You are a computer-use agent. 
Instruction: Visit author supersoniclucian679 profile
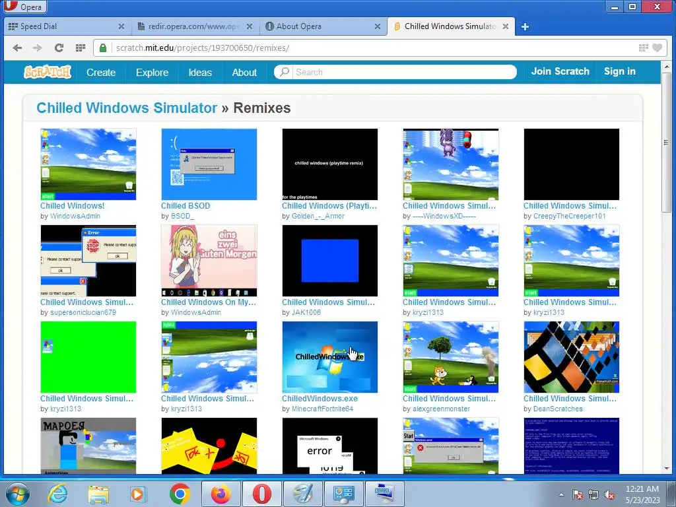(x=83, y=312)
